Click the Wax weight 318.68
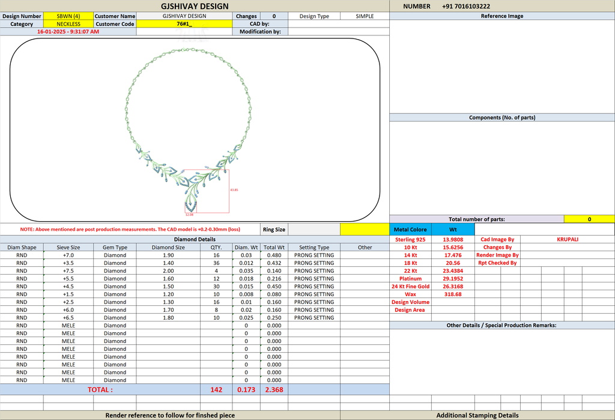 pos(453,294)
